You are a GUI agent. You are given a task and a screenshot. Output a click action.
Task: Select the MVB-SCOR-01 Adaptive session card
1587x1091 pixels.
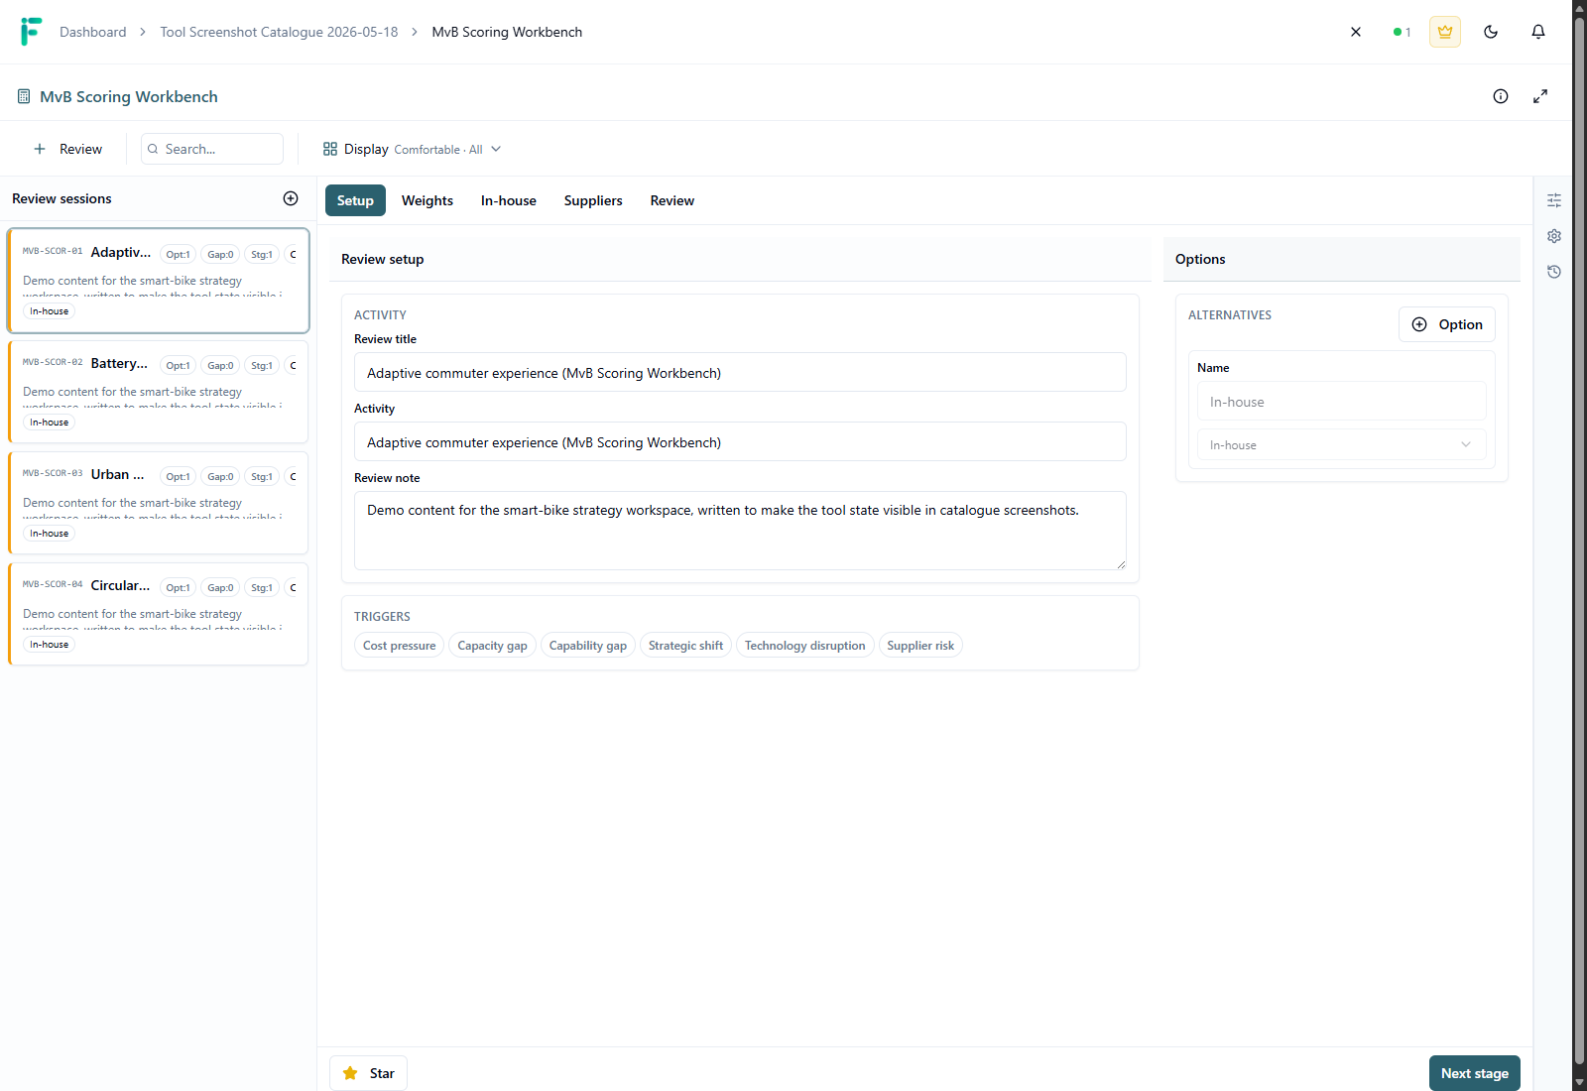[x=159, y=281]
